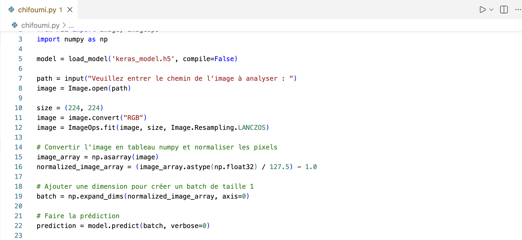Image resolution: width=522 pixels, height=240 pixels.
Task: Open the run options dropdown arrow
Action: point(491,10)
